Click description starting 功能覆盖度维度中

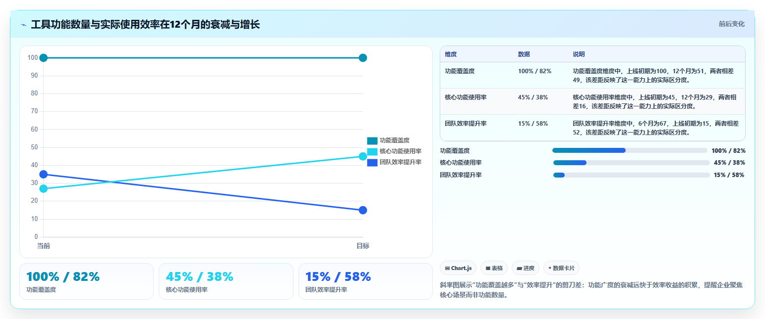pos(653,75)
